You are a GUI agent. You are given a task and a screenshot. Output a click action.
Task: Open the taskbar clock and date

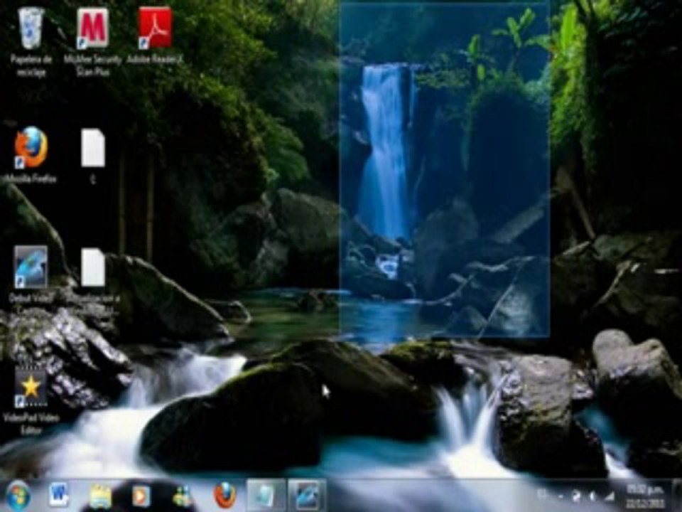646,496
